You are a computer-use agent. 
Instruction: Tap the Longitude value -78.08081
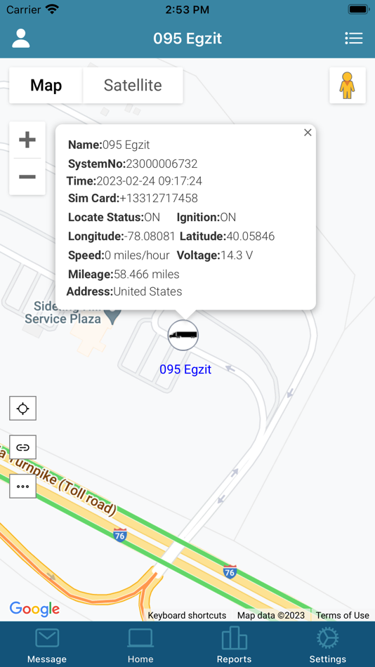(150, 236)
